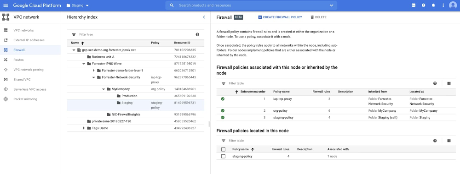
Task: Collapse the Hierarchy index panel chevron
Action: click(204, 17)
